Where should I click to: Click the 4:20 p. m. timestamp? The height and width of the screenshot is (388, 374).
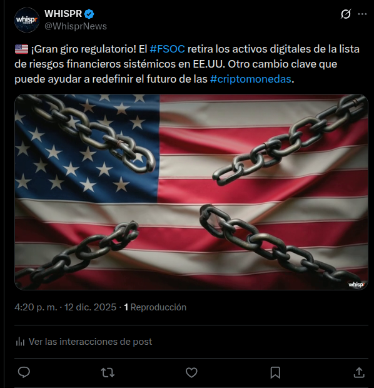point(36,307)
